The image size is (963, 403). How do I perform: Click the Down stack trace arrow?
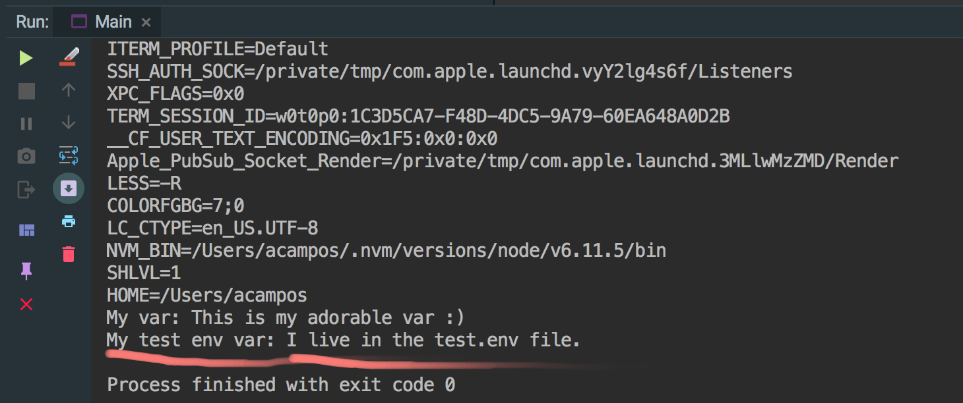(x=69, y=122)
